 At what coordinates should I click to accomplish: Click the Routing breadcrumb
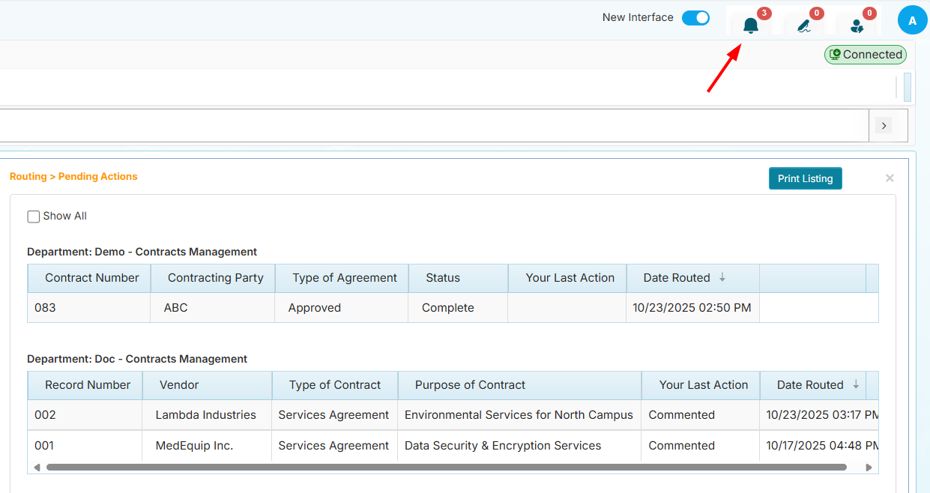click(x=28, y=176)
